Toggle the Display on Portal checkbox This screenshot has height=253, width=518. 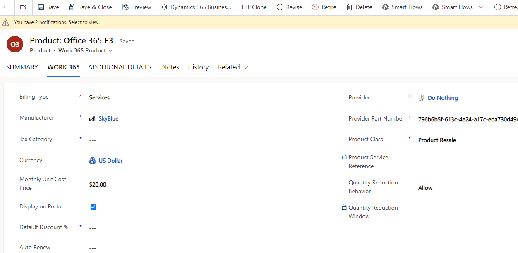(x=93, y=207)
